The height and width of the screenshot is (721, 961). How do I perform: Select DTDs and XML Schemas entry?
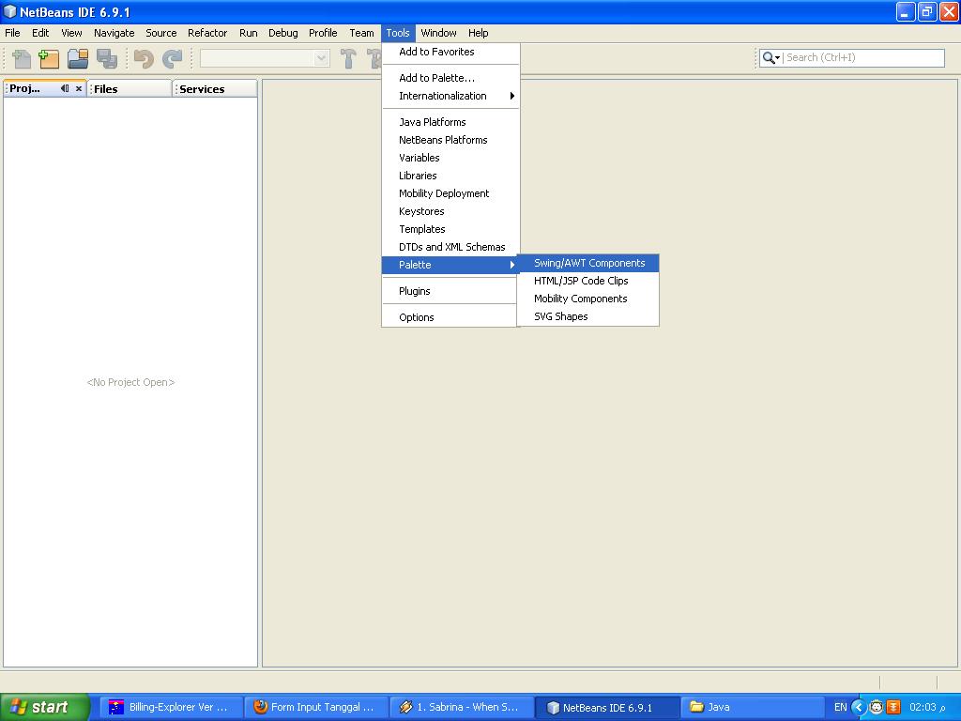(450, 247)
